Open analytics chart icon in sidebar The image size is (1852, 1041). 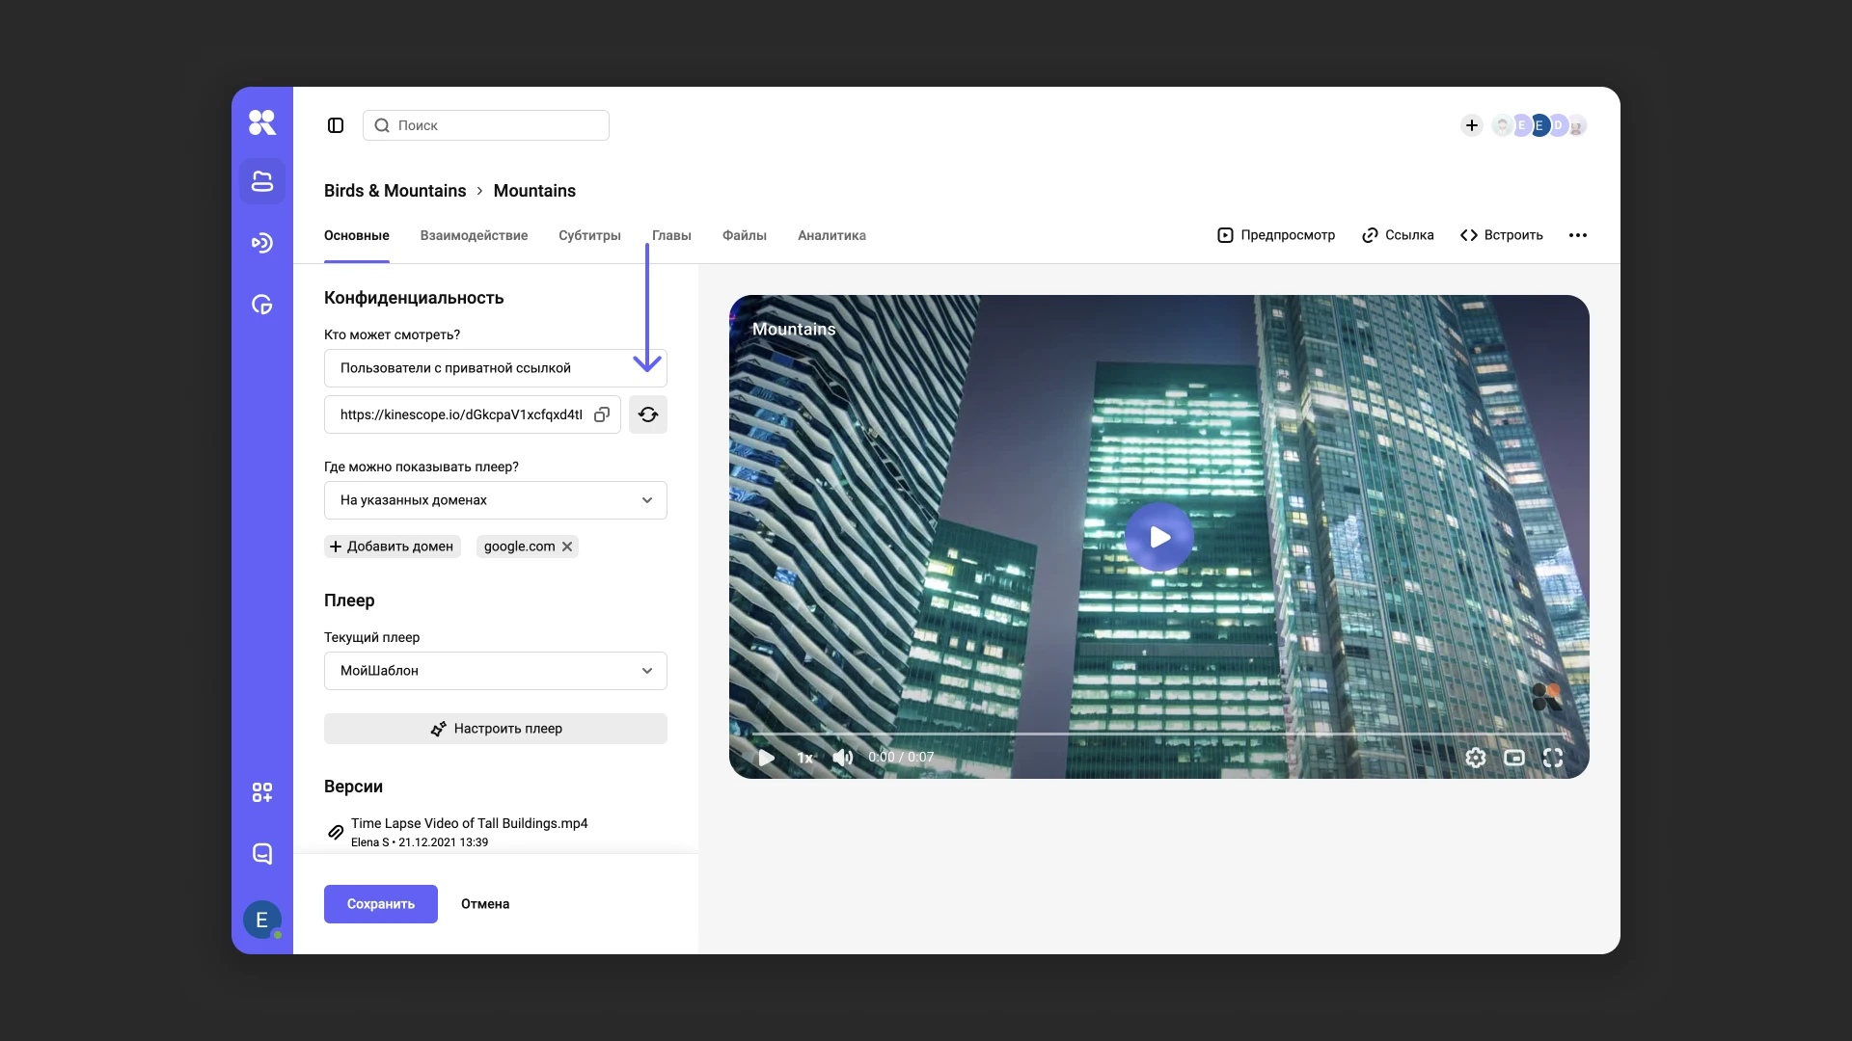(262, 305)
